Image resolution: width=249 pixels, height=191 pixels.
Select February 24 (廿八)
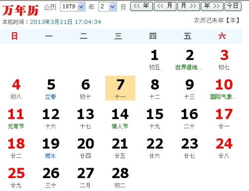(x=224, y=148)
